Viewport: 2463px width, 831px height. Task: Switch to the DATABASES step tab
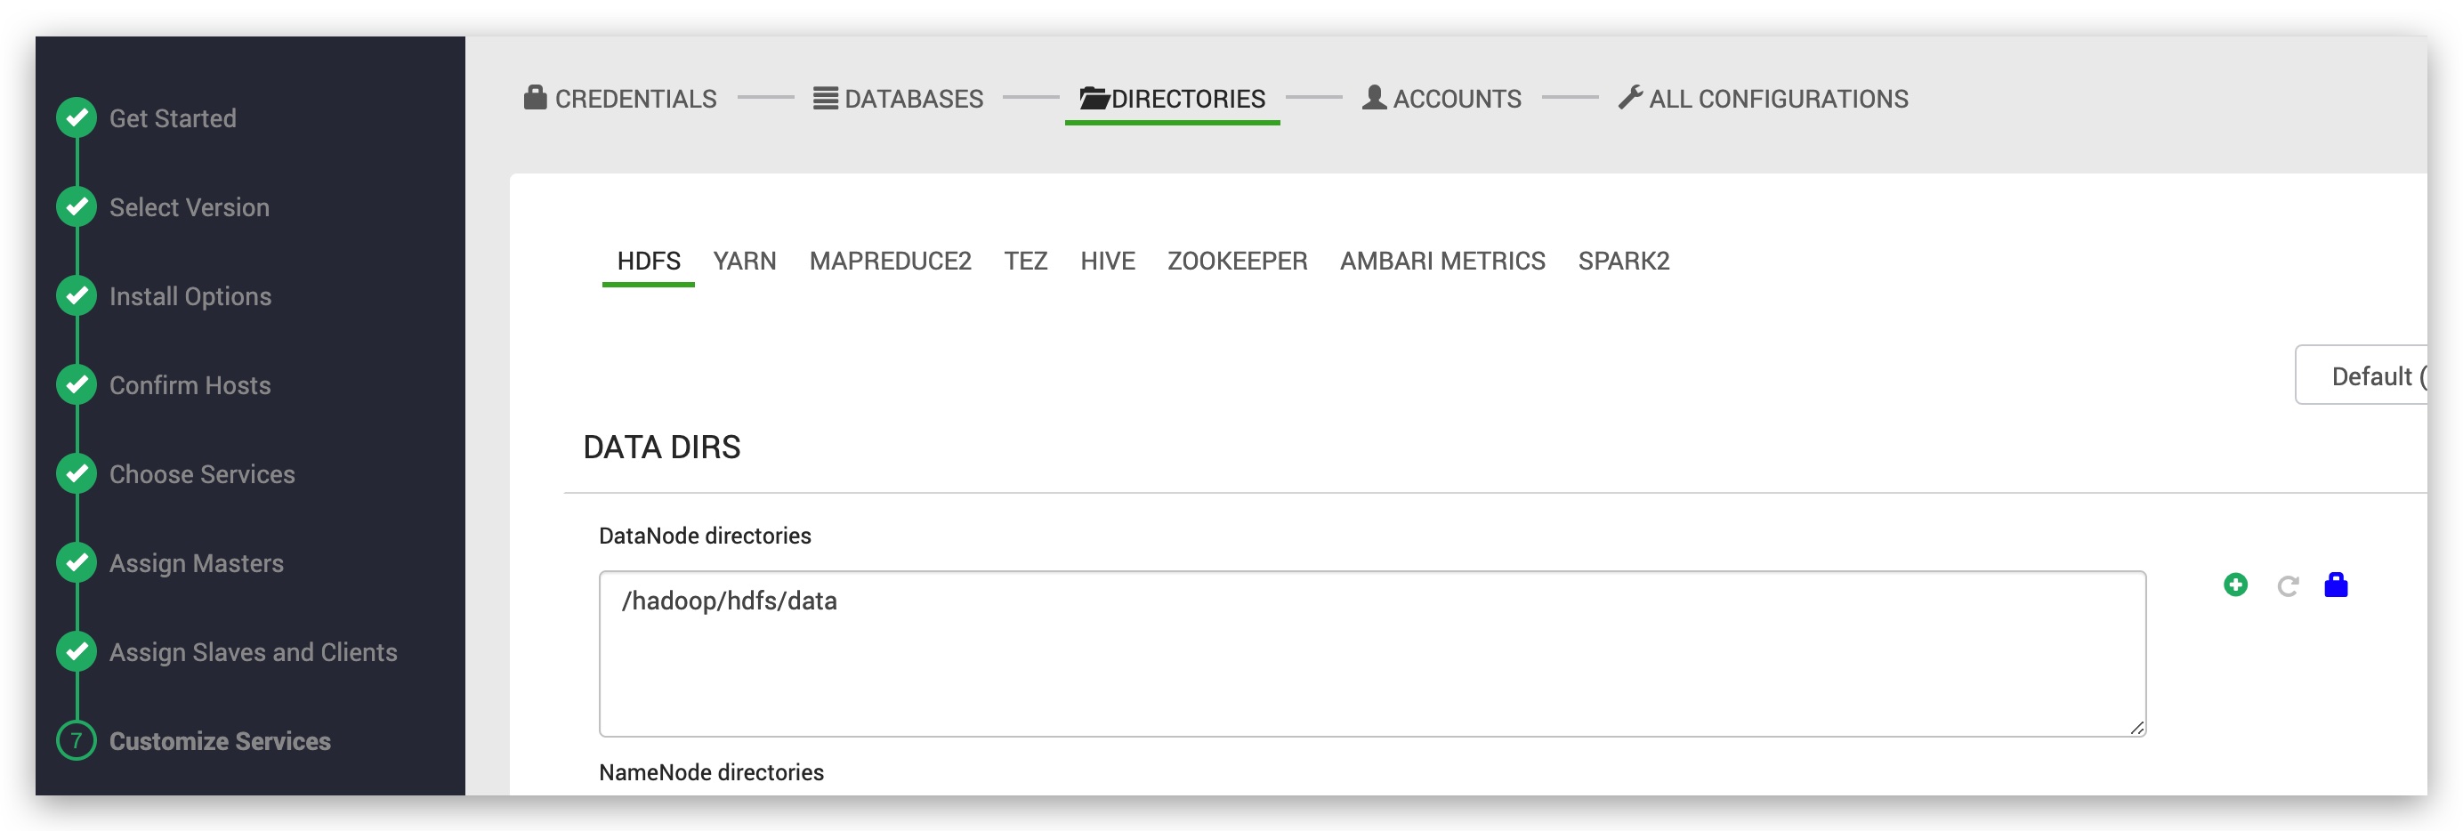click(x=898, y=99)
